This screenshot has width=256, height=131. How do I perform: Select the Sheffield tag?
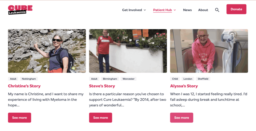click(x=203, y=79)
